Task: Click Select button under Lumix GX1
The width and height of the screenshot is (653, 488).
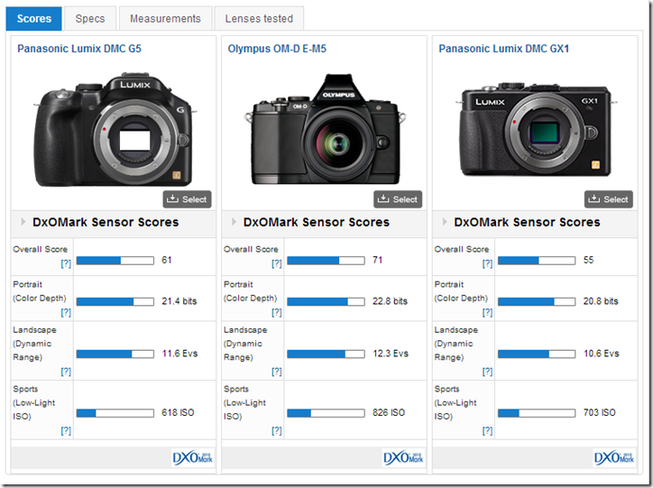Action: [x=609, y=199]
